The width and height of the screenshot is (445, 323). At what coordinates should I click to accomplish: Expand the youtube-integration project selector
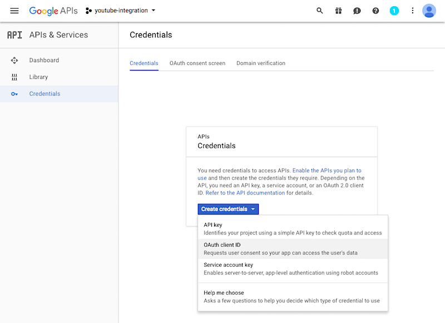coord(121,11)
